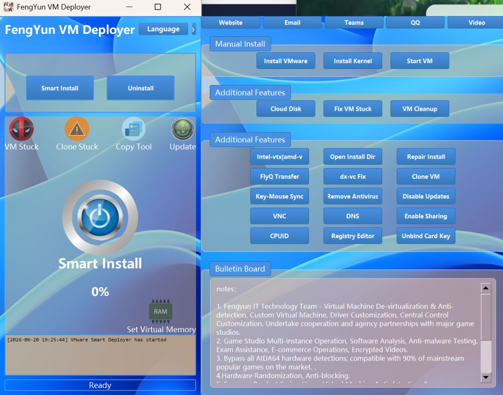
Task: Open Registry Editor
Action: (353, 236)
